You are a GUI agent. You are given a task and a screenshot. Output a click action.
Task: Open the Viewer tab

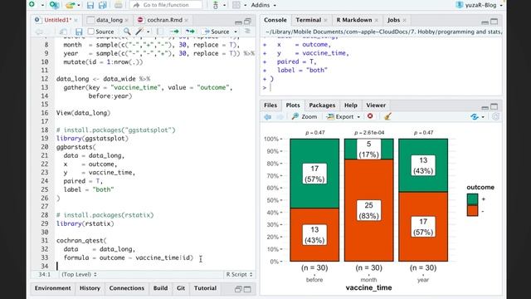point(376,105)
